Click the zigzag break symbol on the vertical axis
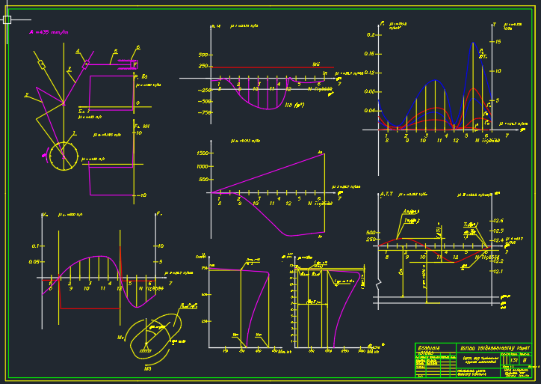Screen dimensions: 541x384 (x=379, y=284)
